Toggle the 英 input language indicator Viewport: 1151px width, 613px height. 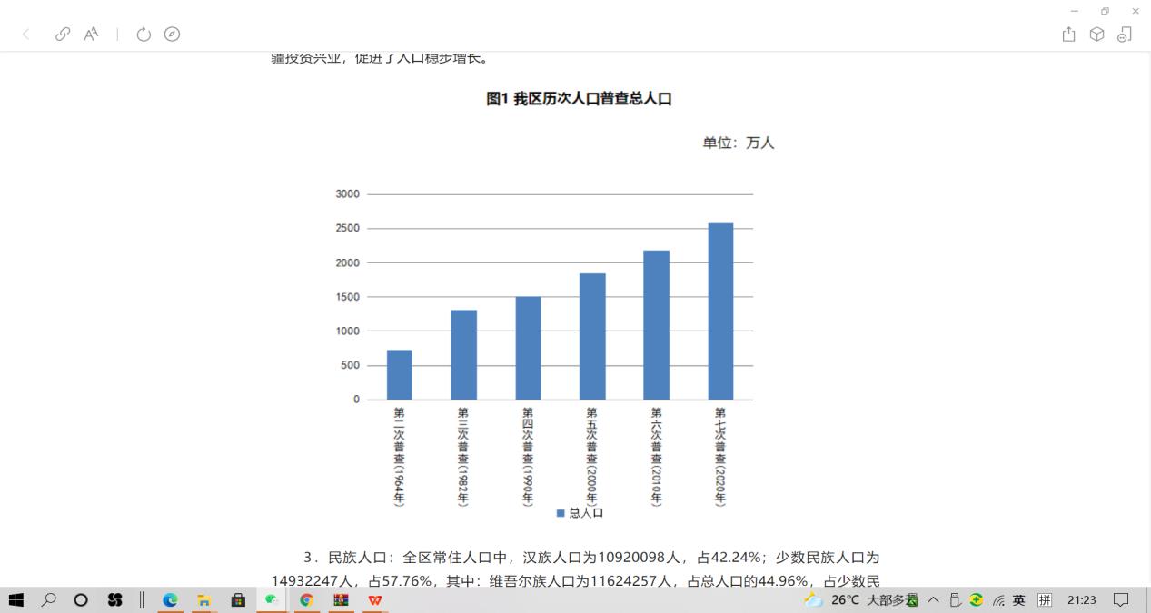[1019, 600]
